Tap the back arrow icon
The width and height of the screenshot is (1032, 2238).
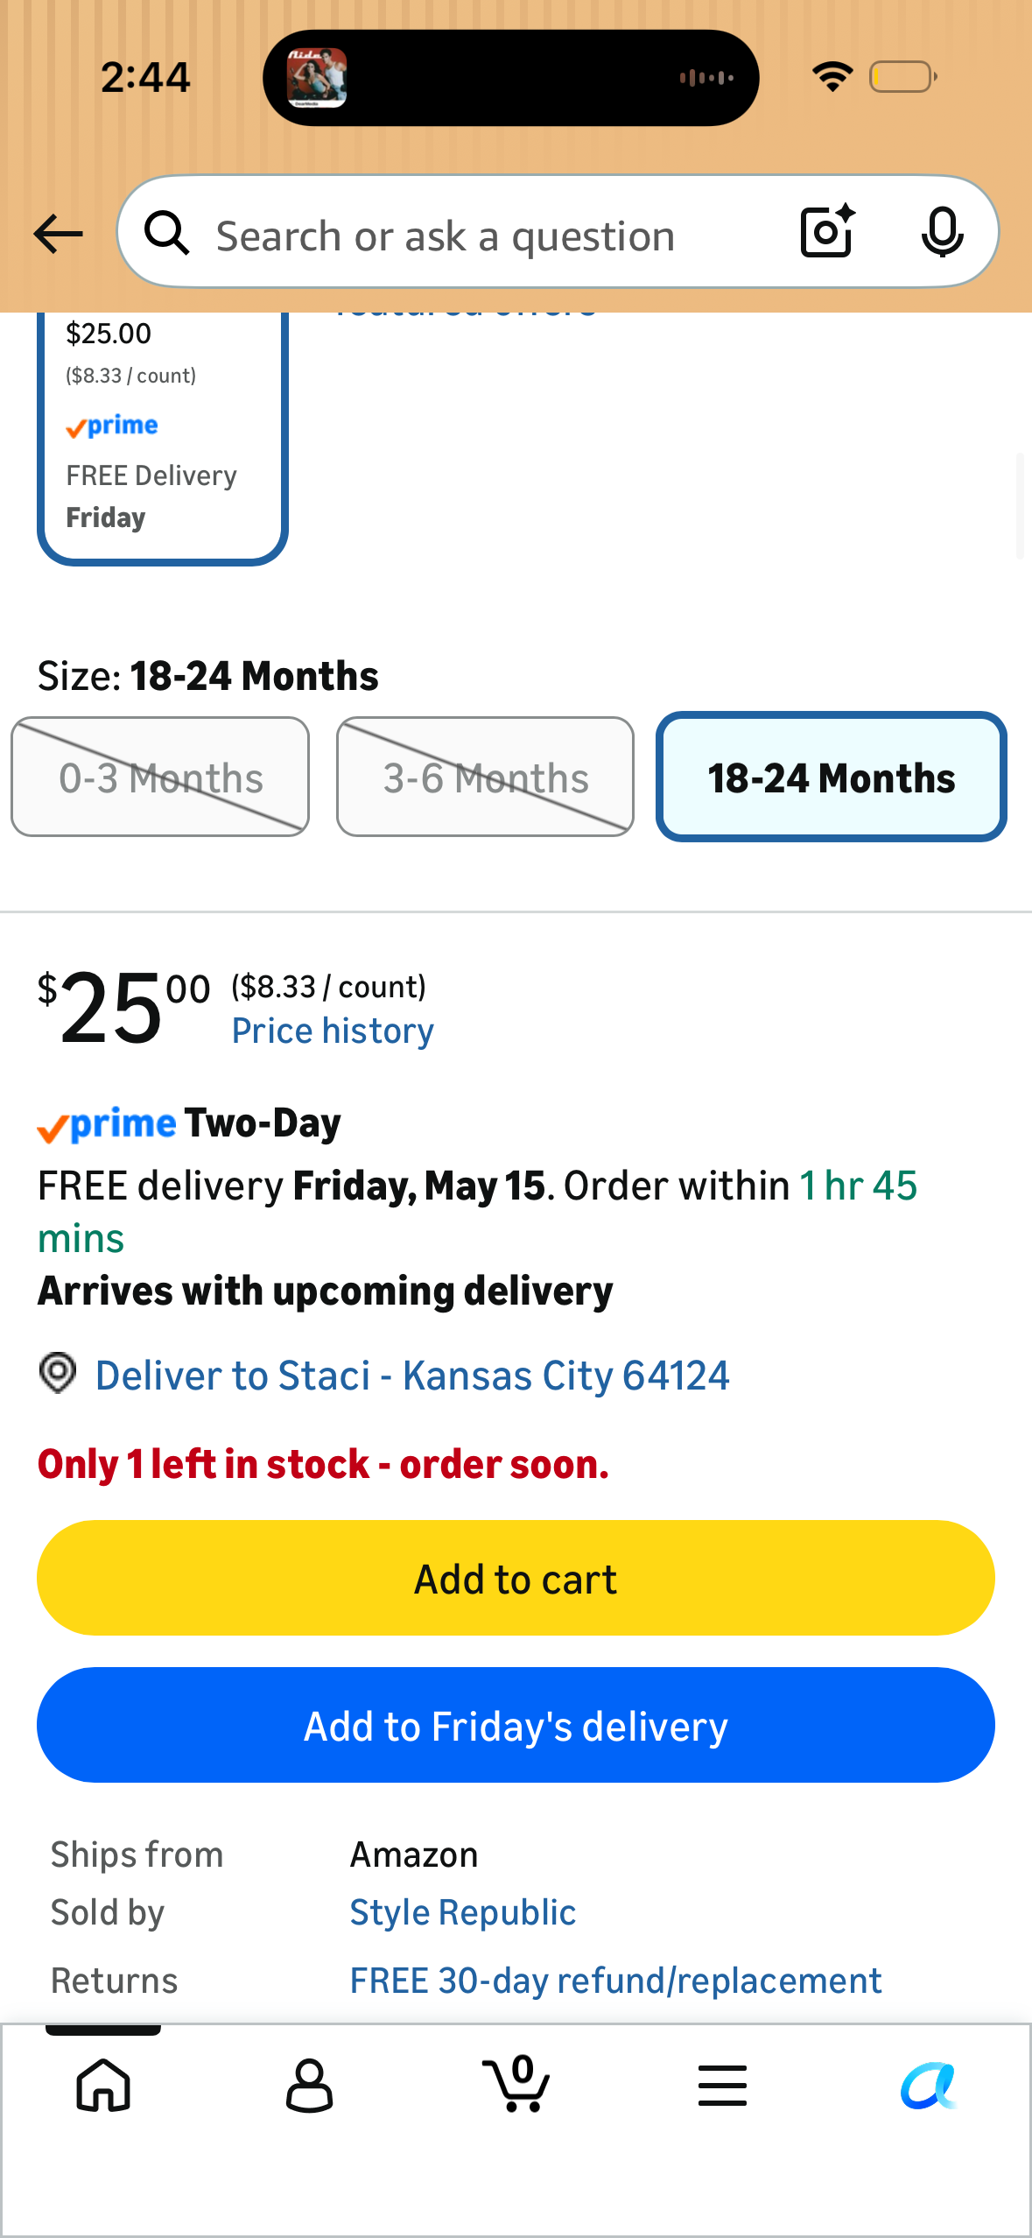click(x=58, y=234)
